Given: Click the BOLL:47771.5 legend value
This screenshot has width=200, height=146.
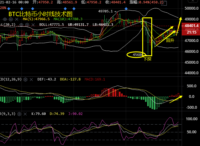Looking at the screenshot, I should point(52,25).
